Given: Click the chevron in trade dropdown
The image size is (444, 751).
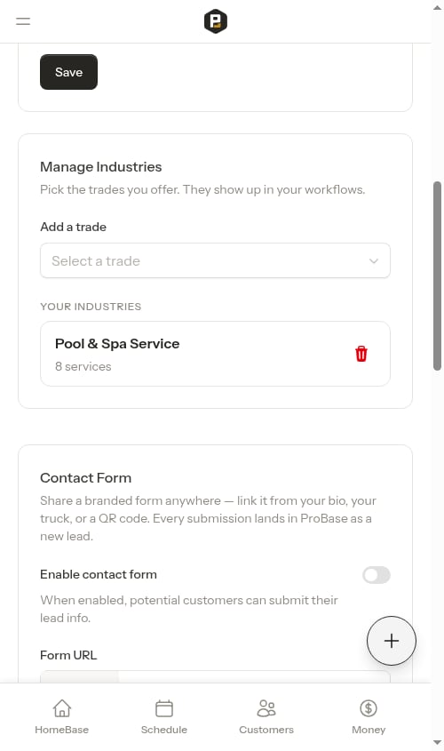Looking at the screenshot, I should pos(374,261).
